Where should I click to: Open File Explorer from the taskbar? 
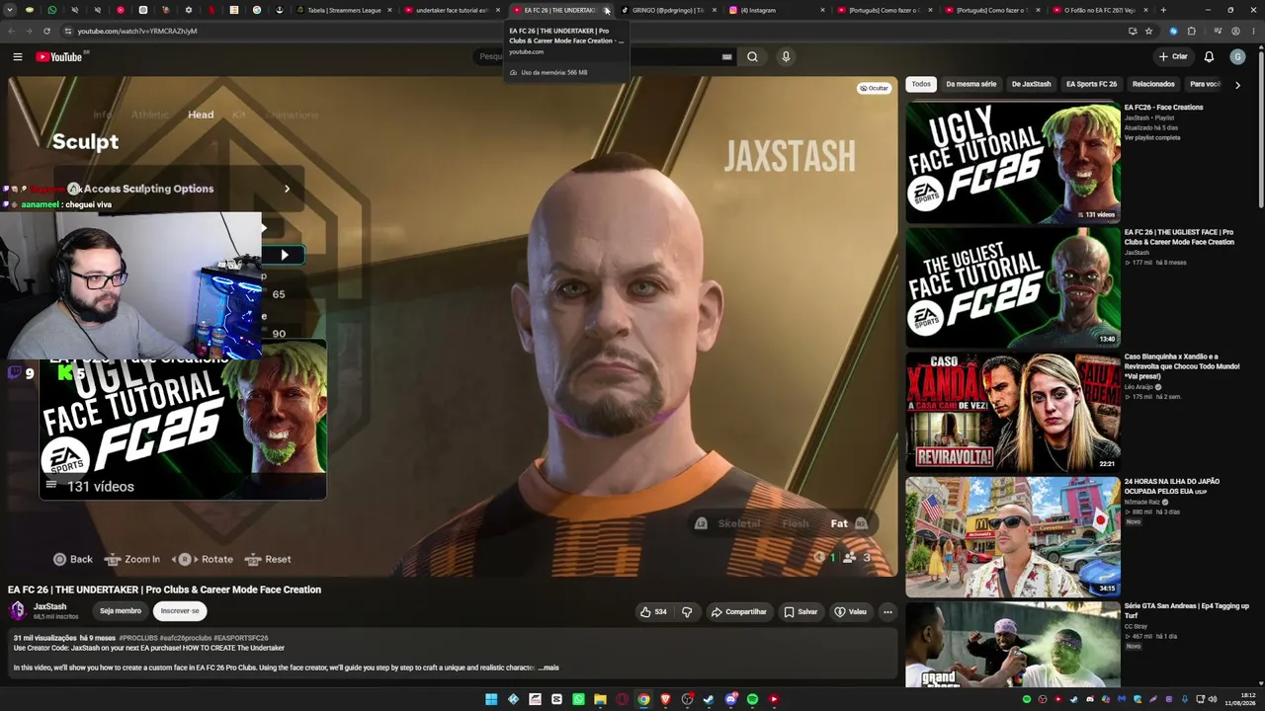(600, 699)
